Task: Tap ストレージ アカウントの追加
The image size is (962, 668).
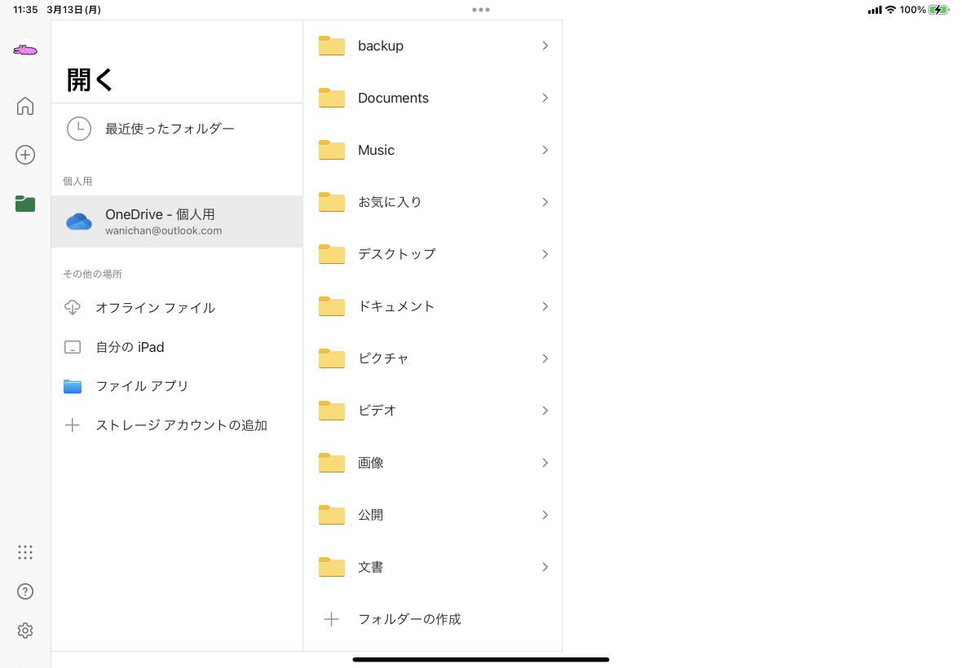Action: tap(181, 425)
